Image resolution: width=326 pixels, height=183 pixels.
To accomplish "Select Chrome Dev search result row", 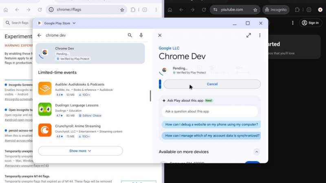I will tap(90, 53).
